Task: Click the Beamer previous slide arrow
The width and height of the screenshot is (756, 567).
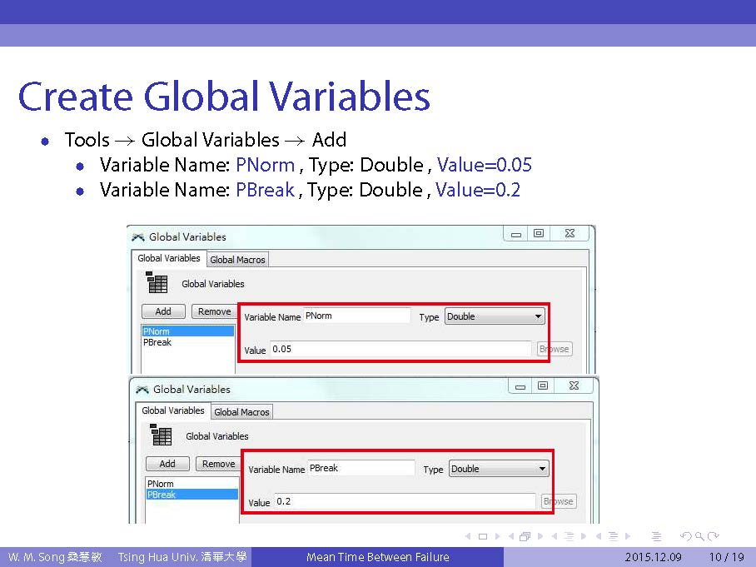Action: coord(467,537)
